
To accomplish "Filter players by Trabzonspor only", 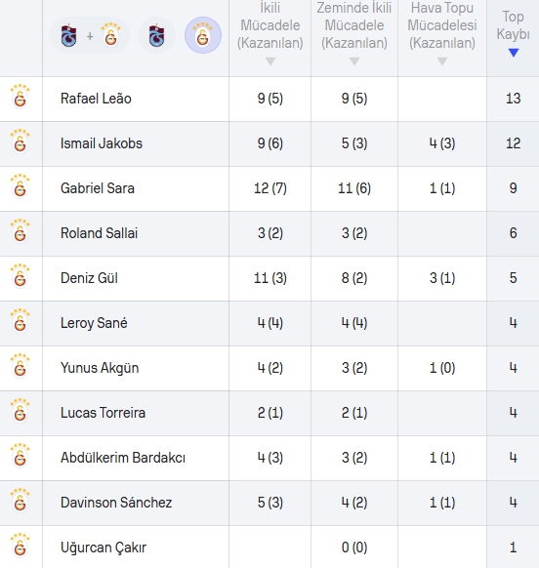I will pyautogui.click(x=156, y=35).
